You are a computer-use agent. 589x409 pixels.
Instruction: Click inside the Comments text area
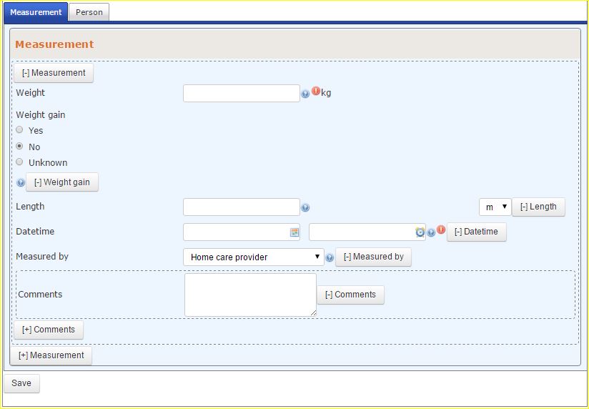tap(251, 295)
